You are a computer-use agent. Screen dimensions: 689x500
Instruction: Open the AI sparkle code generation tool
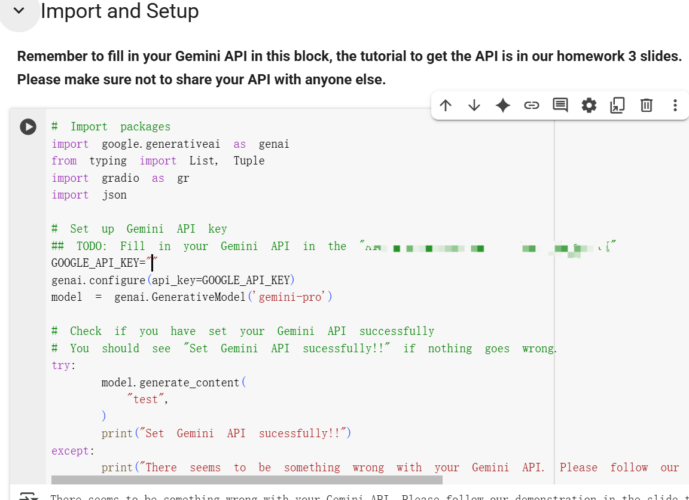502,106
